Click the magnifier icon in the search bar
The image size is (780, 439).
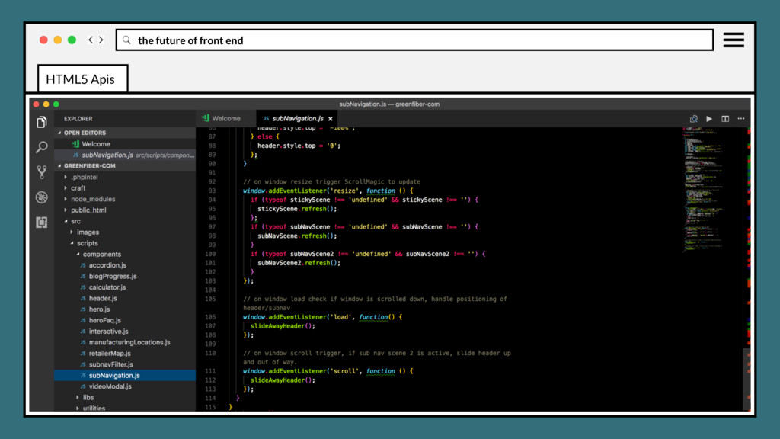(127, 40)
